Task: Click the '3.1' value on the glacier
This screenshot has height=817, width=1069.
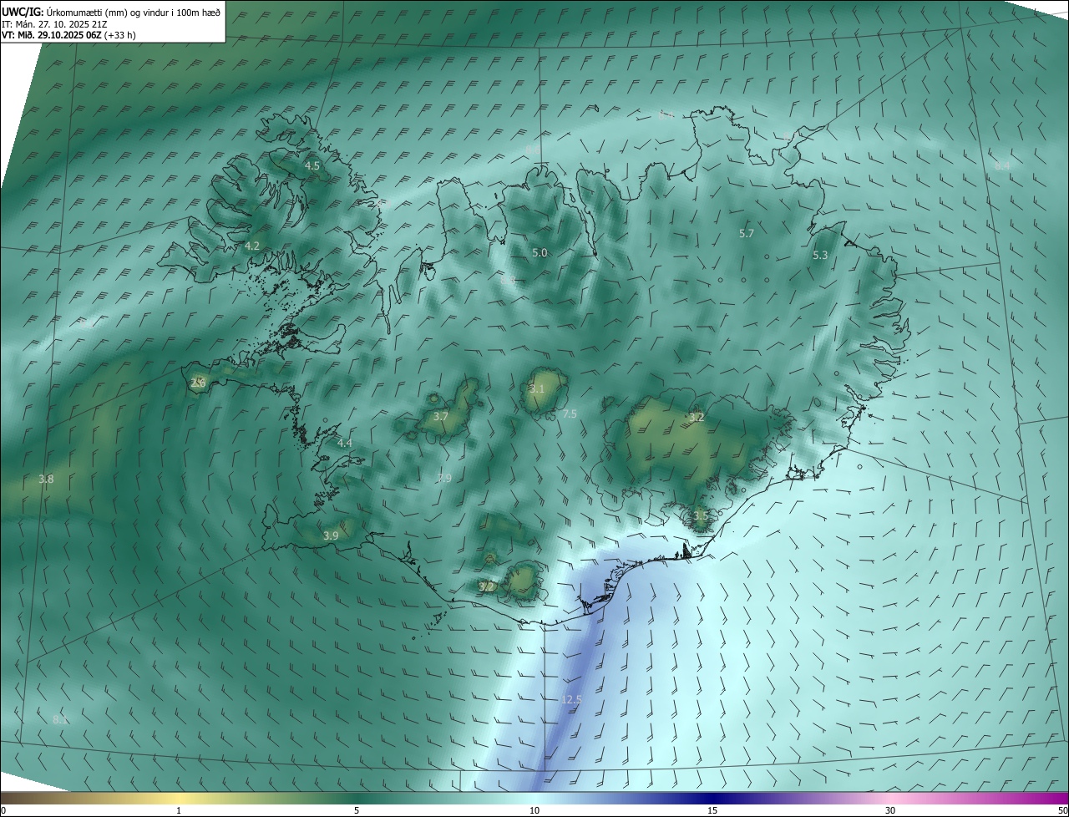Action: coord(537,389)
